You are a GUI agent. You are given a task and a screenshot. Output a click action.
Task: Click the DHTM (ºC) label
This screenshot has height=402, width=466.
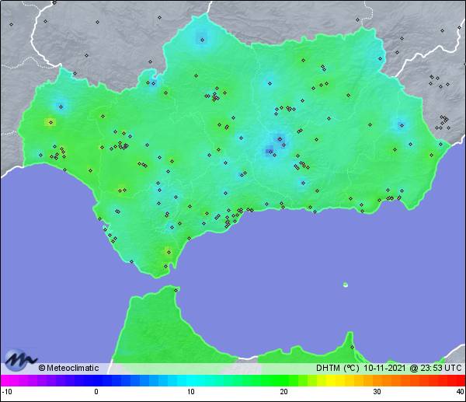click(x=337, y=368)
